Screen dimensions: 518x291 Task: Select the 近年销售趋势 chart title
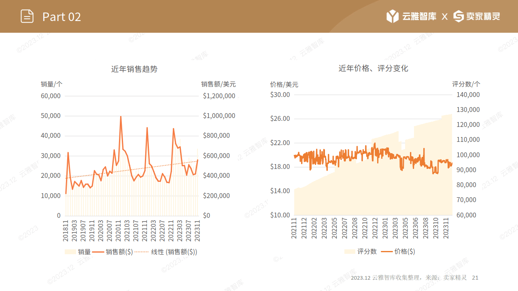[134, 69]
